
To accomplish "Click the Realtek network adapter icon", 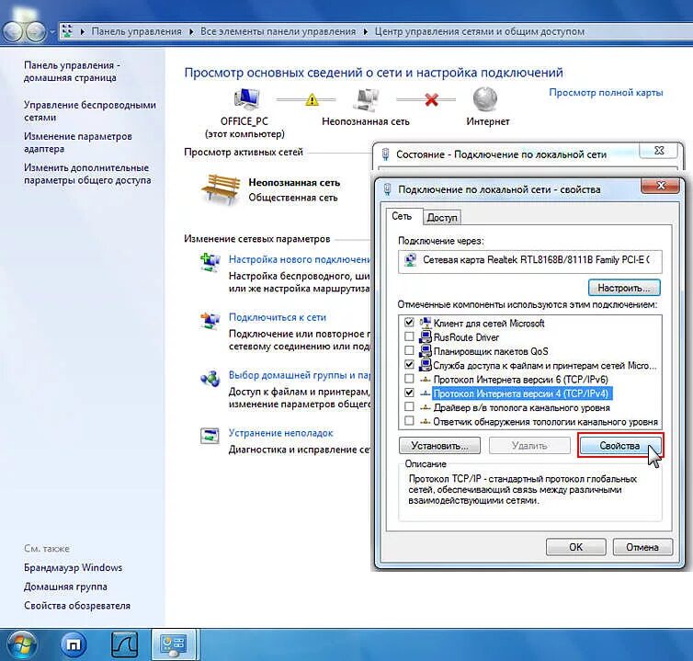I will click(x=411, y=260).
